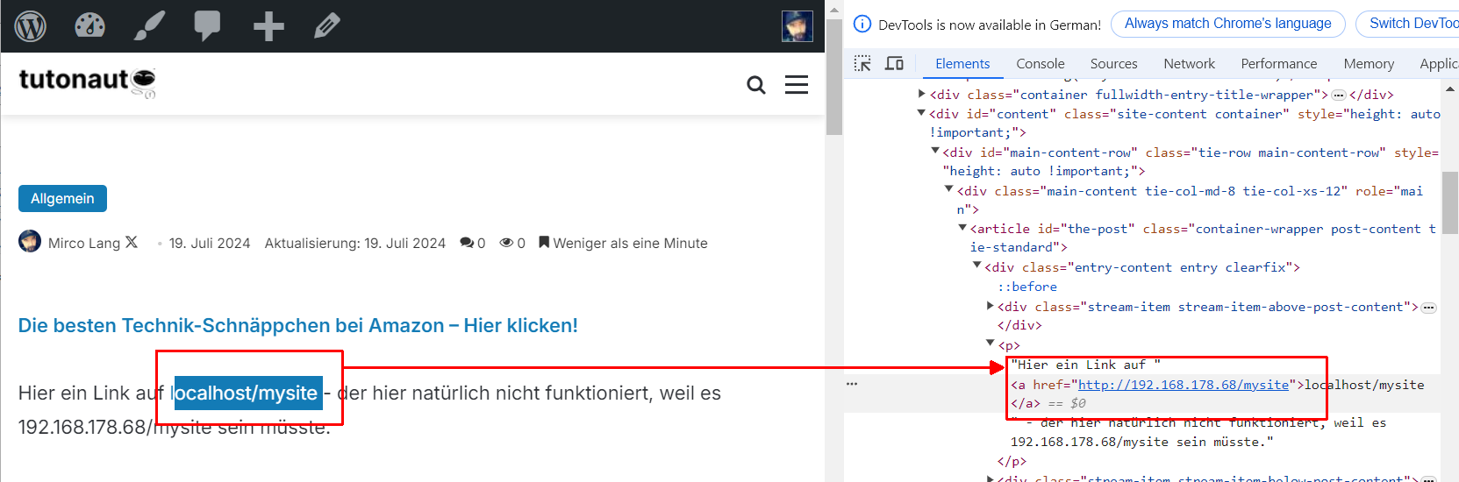Image resolution: width=1459 pixels, height=482 pixels.
Task: Switch to the Application tab
Action: point(1439,64)
